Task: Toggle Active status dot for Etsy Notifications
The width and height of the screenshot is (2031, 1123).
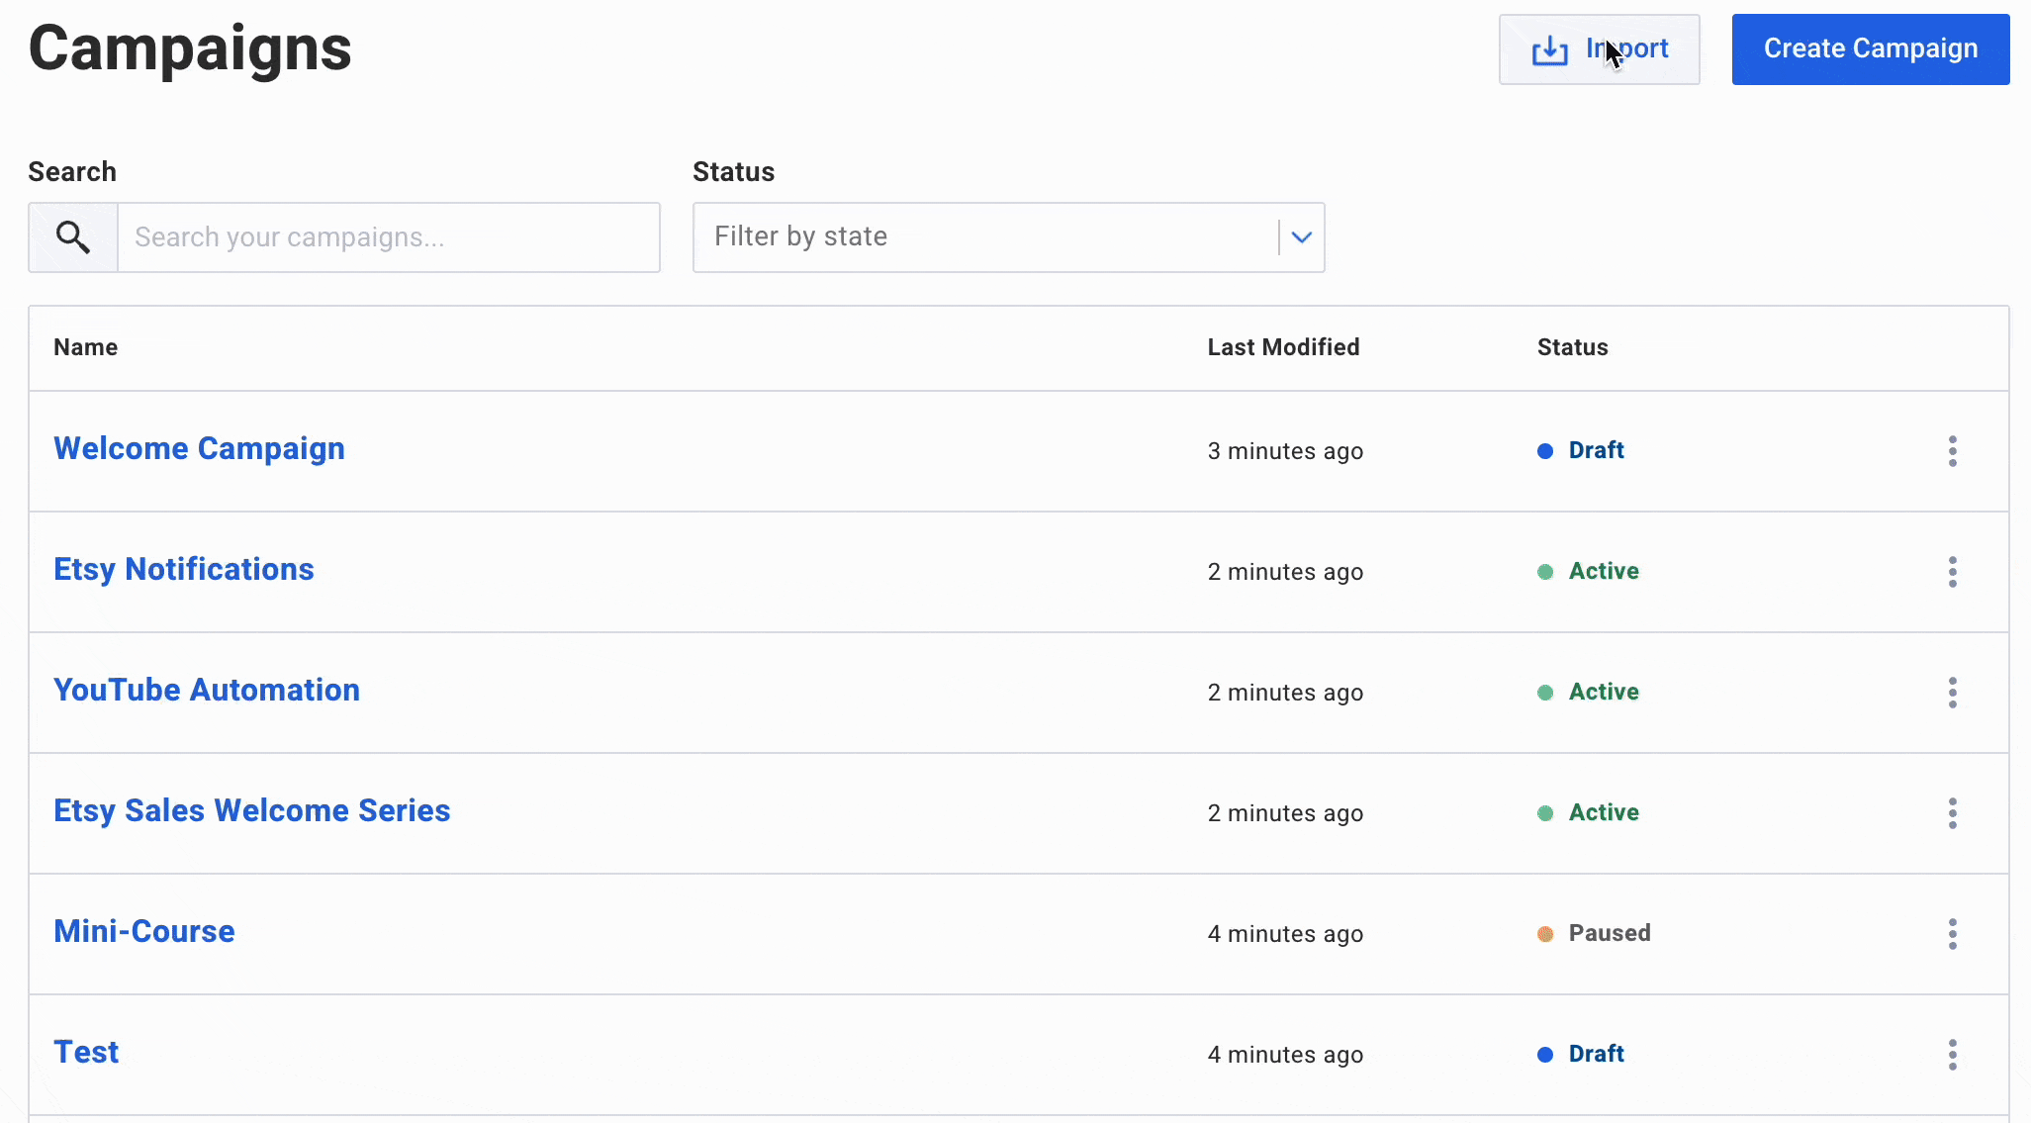Action: (x=1543, y=571)
